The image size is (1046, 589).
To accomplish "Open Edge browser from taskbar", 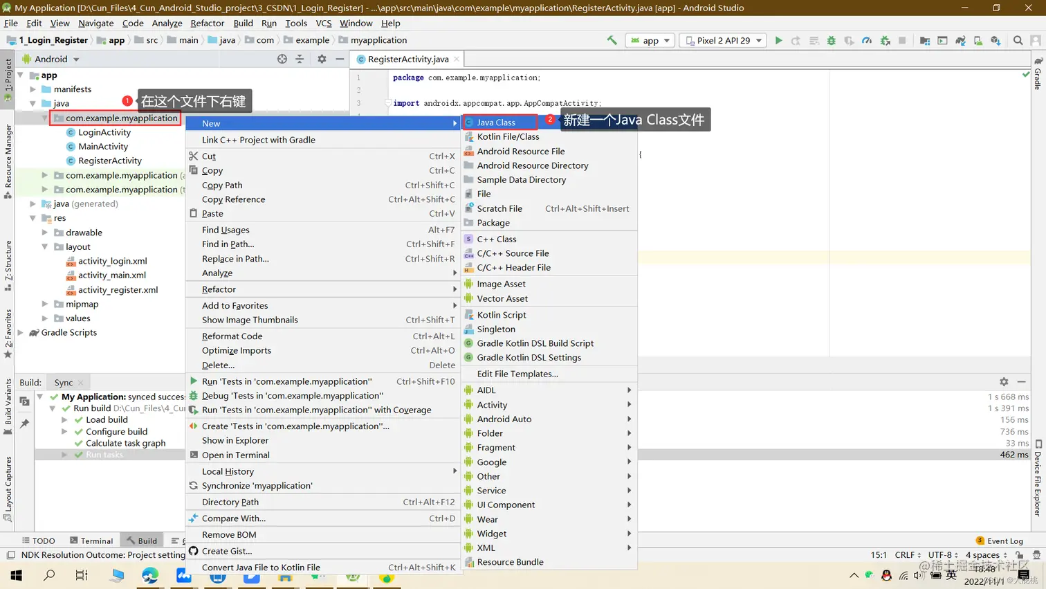I will click(150, 575).
